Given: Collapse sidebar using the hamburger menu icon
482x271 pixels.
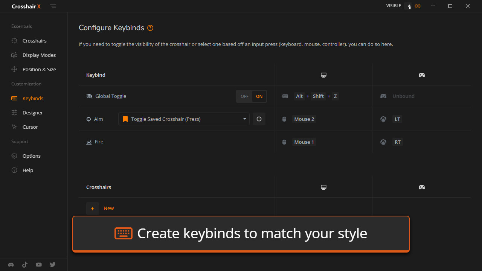Looking at the screenshot, I should coord(53,6).
